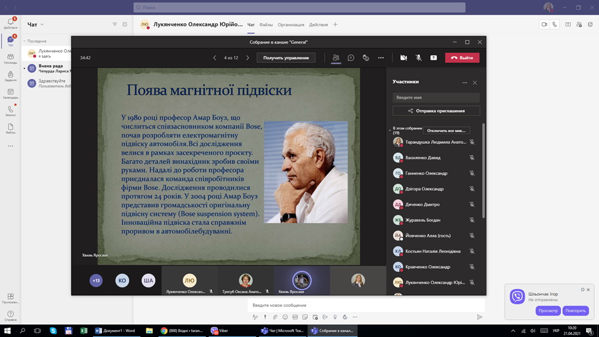Screen dimensions: 599x337
Task: Toggle the camera in meeting toolbar
Action: (x=403, y=58)
